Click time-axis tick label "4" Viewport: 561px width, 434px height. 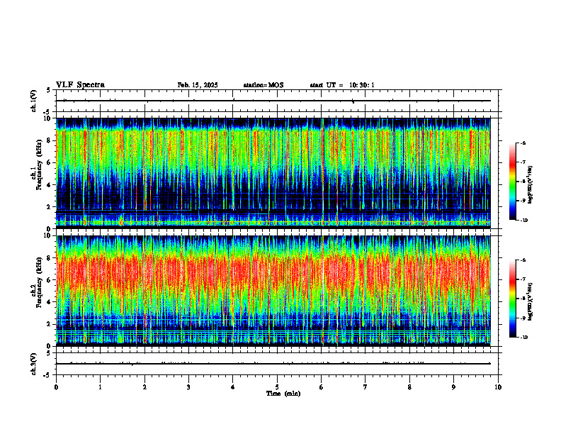(x=233, y=387)
